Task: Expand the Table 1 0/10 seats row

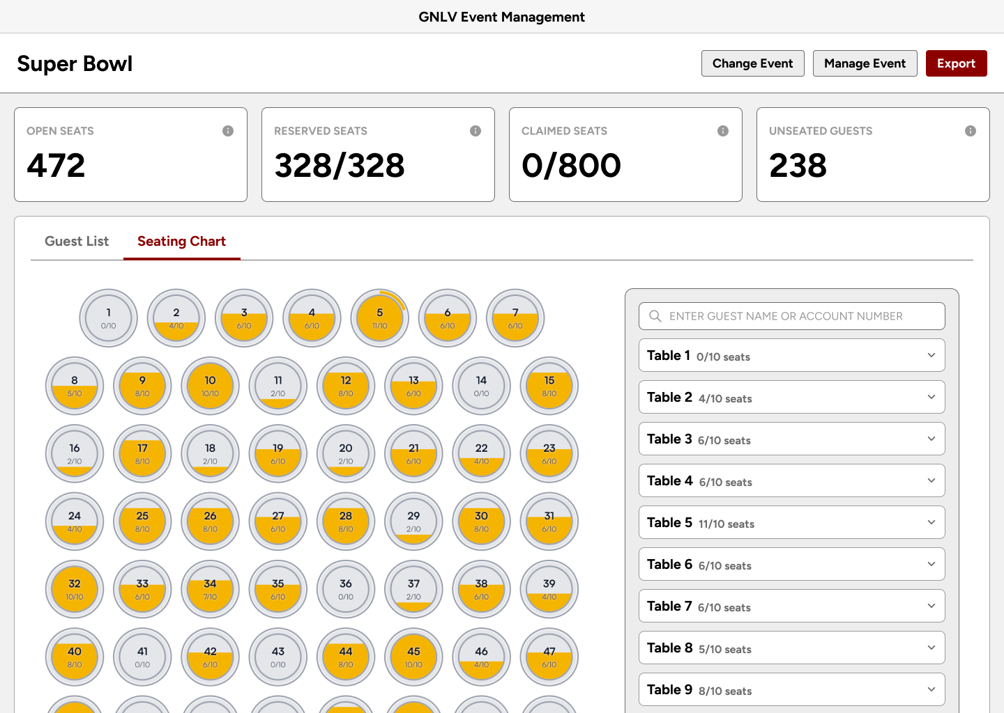Action: pyautogui.click(x=792, y=355)
